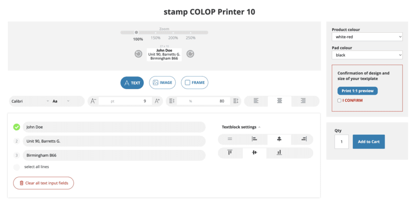Screen dimensions: 417x204
Task: Decrease font size with the A- icon
Action: coord(93,101)
